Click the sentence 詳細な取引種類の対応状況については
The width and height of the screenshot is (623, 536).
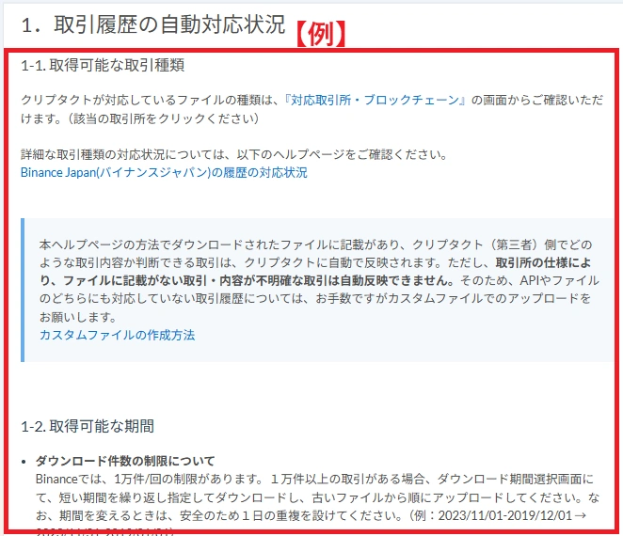point(124,154)
